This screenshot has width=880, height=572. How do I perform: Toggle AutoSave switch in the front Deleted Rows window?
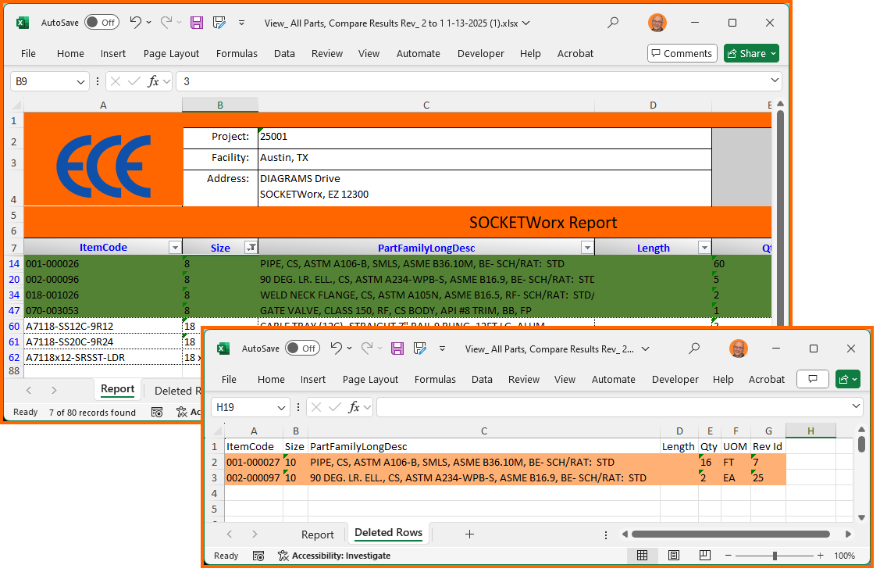pyautogui.click(x=302, y=349)
